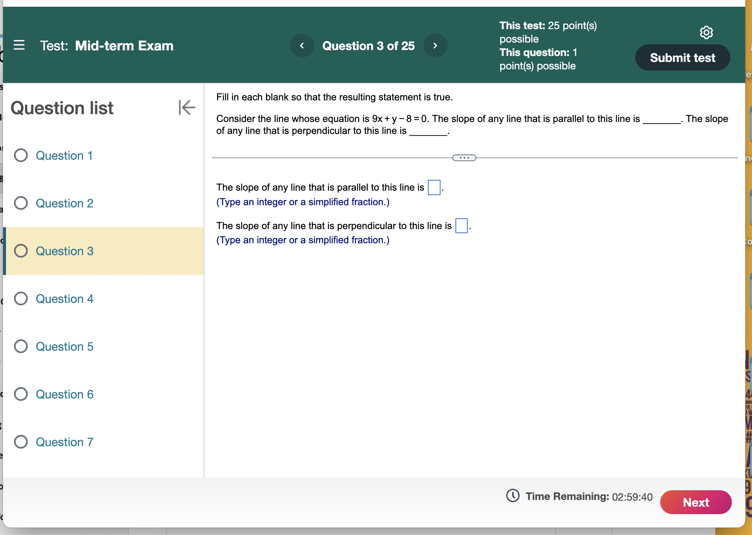This screenshot has height=535, width=752.
Task: Go to previous question arrow
Action: [x=302, y=46]
